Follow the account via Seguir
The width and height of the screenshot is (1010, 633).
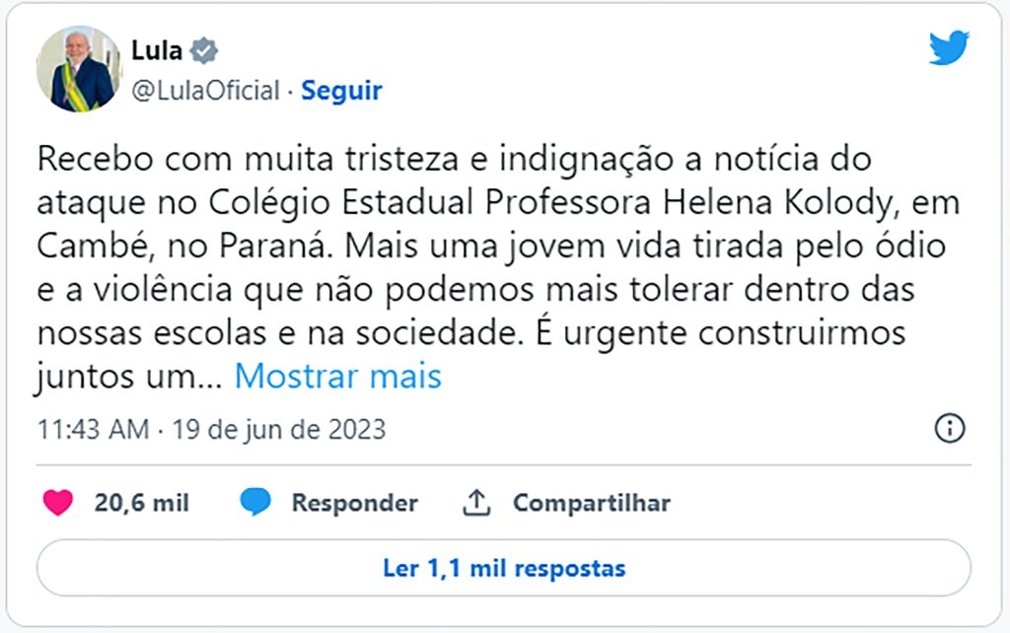(x=341, y=91)
